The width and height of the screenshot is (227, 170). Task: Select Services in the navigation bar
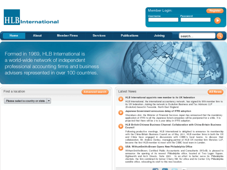point(99,36)
